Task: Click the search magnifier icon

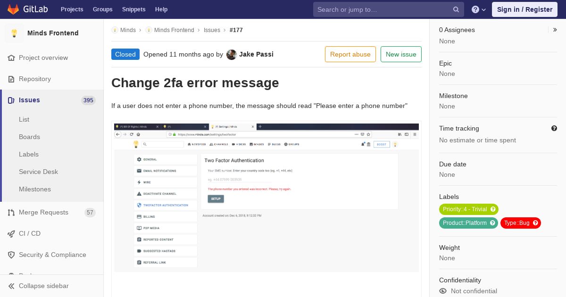Action: click(456, 9)
